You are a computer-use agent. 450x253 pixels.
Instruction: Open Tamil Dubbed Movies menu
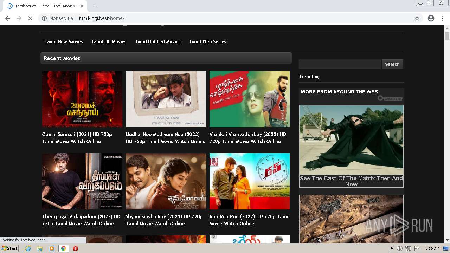pyautogui.click(x=158, y=41)
